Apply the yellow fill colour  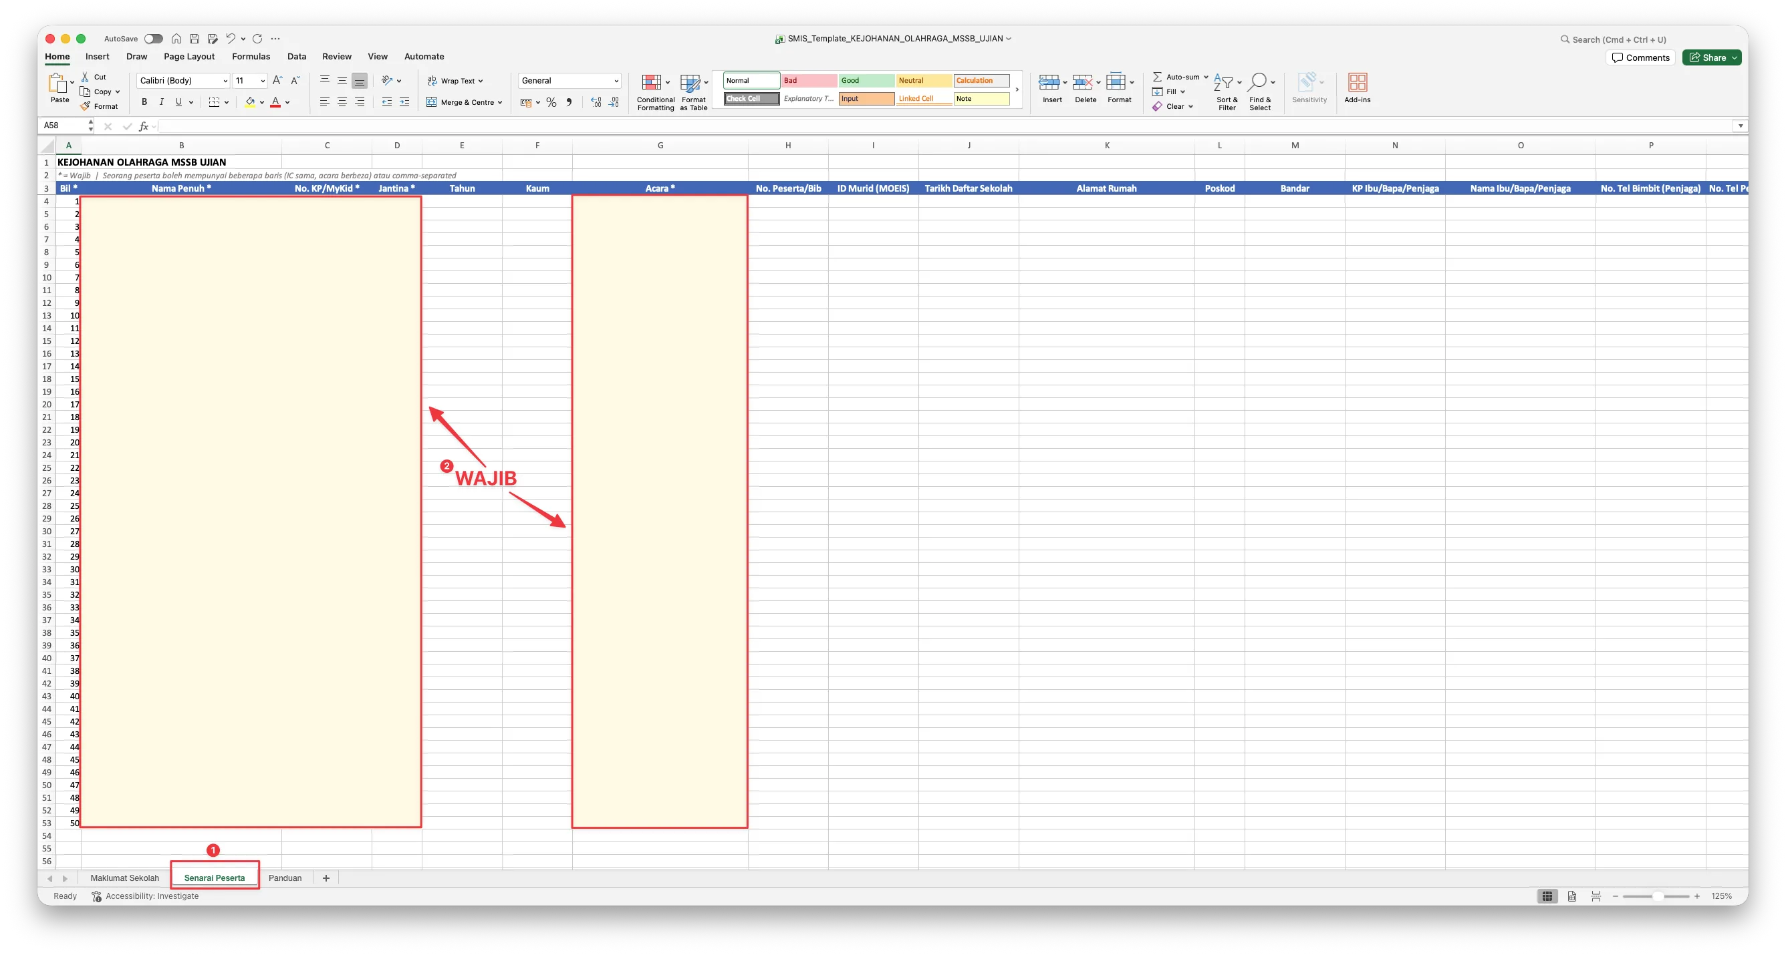click(250, 102)
